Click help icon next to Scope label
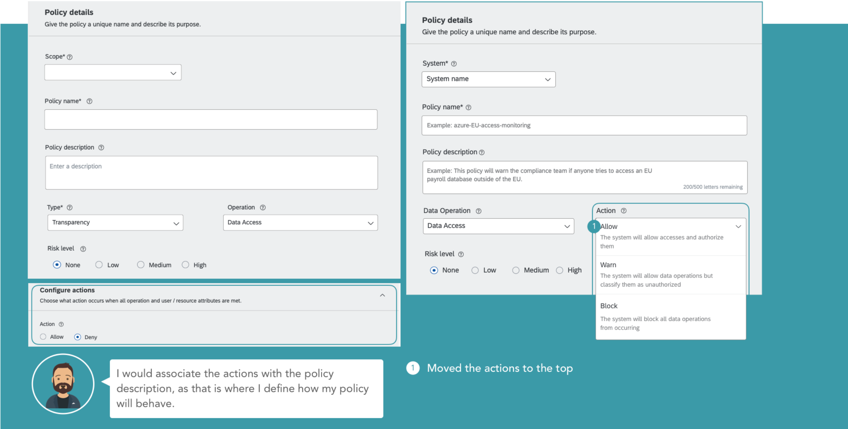 70,57
